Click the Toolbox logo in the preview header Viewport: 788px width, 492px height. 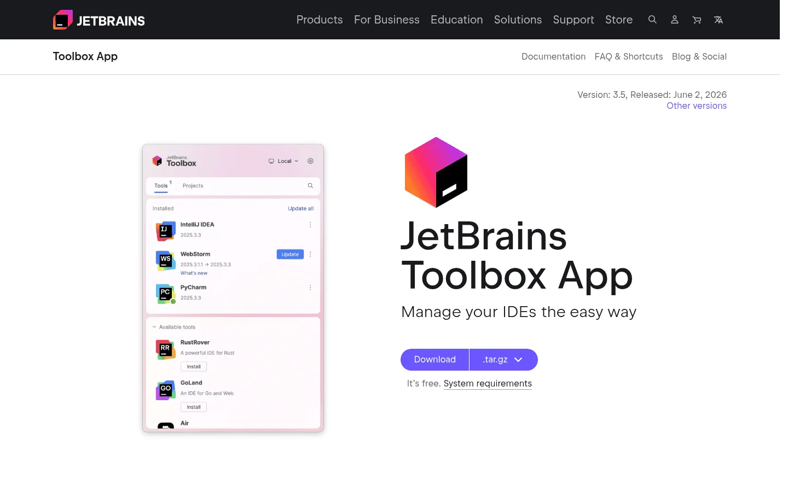coord(174,161)
